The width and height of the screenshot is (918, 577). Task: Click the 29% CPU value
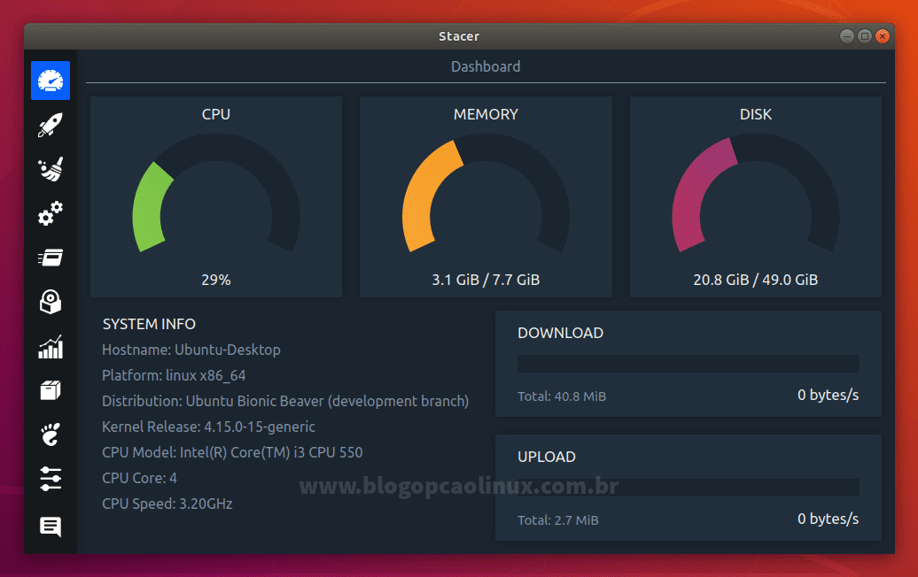[x=216, y=280]
